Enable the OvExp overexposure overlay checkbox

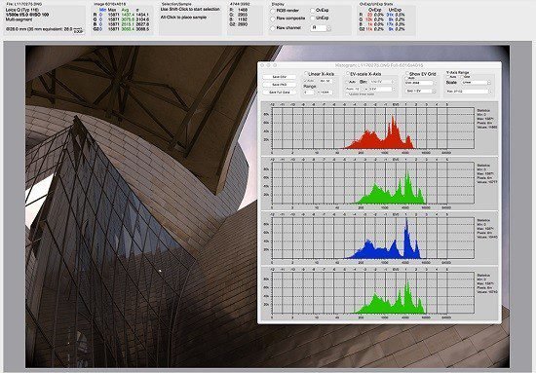(x=313, y=11)
